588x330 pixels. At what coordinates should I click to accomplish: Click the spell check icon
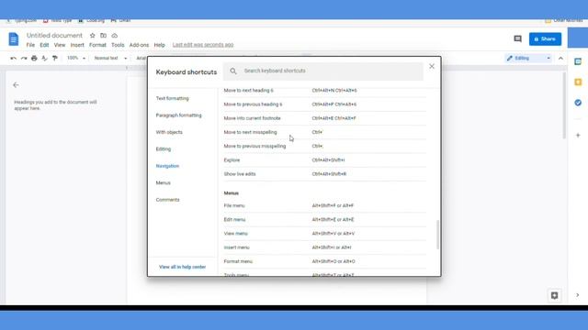[44, 58]
